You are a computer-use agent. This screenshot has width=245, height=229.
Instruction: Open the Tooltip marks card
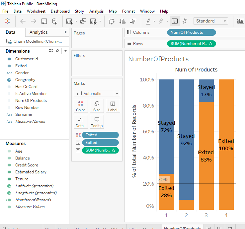(97, 122)
